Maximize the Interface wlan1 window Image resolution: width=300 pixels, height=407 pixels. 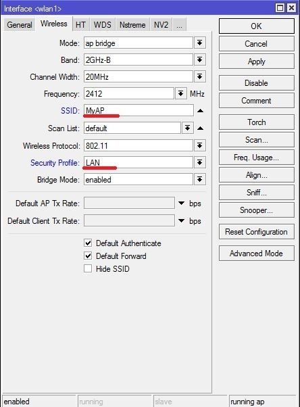(280, 8)
